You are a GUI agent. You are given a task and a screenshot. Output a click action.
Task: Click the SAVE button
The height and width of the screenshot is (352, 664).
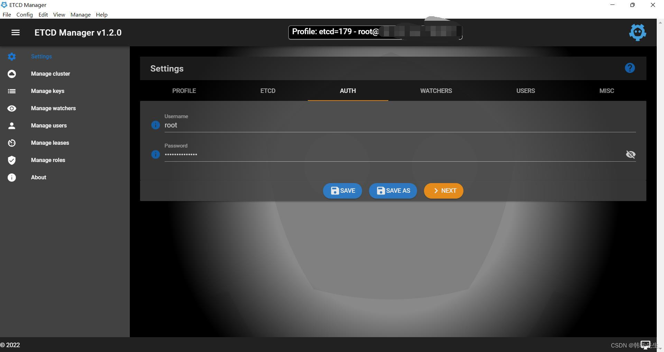point(342,191)
